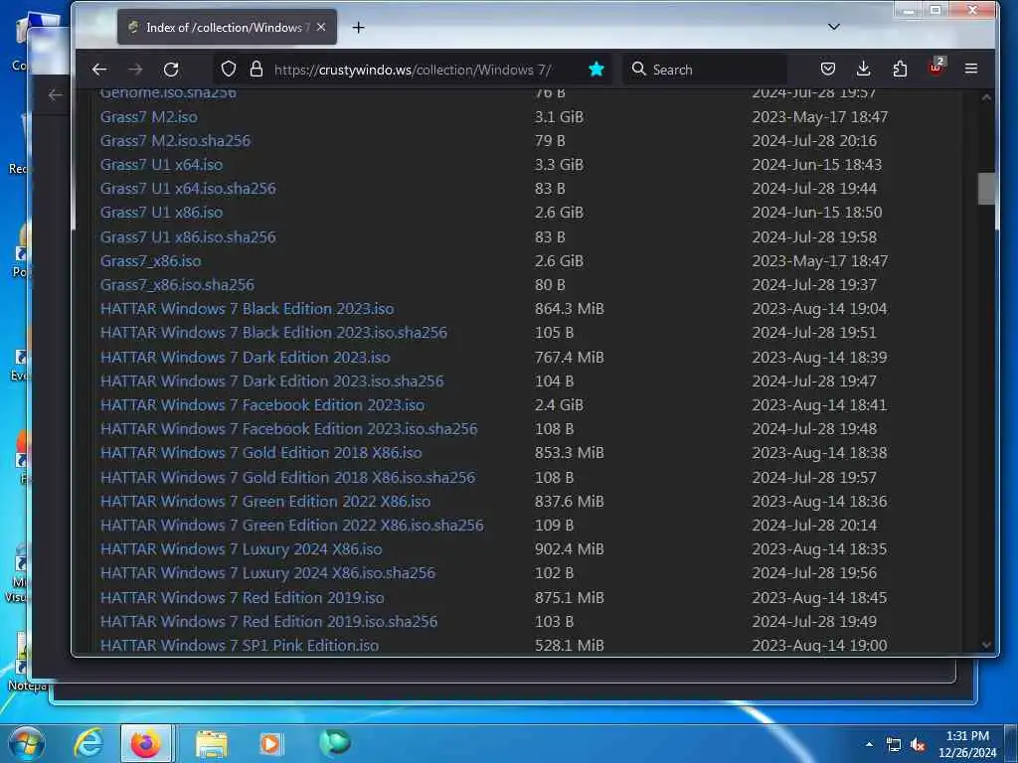Click the 902.4 MiB size value
This screenshot has height=763, width=1018.
pyautogui.click(x=570, y=549)
